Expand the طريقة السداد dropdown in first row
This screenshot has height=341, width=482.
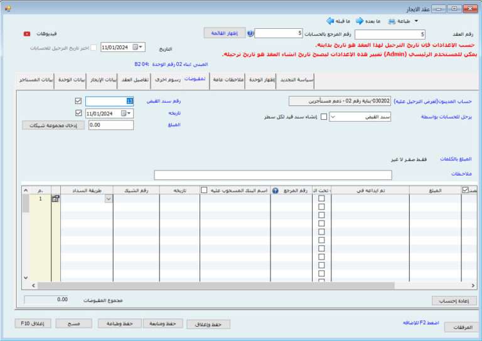click(109, 199)
